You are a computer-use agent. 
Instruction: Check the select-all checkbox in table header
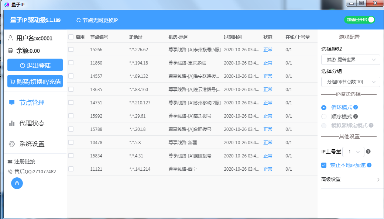click(71, 37)
